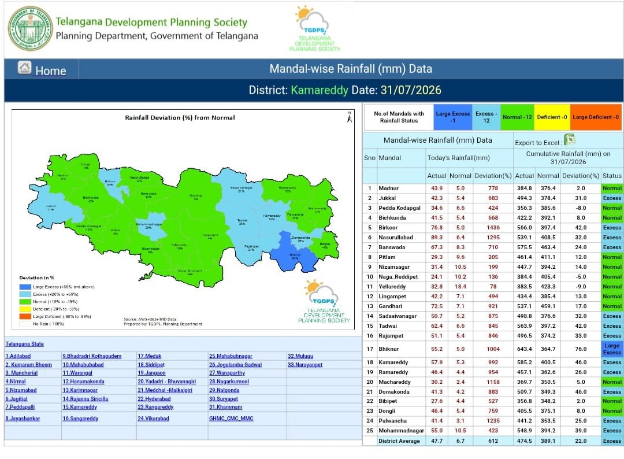Click the Deficient yellow status tile
Viewport: 624px width, 459px height.
552,117
